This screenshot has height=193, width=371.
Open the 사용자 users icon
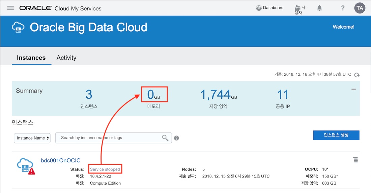(297, 8)
